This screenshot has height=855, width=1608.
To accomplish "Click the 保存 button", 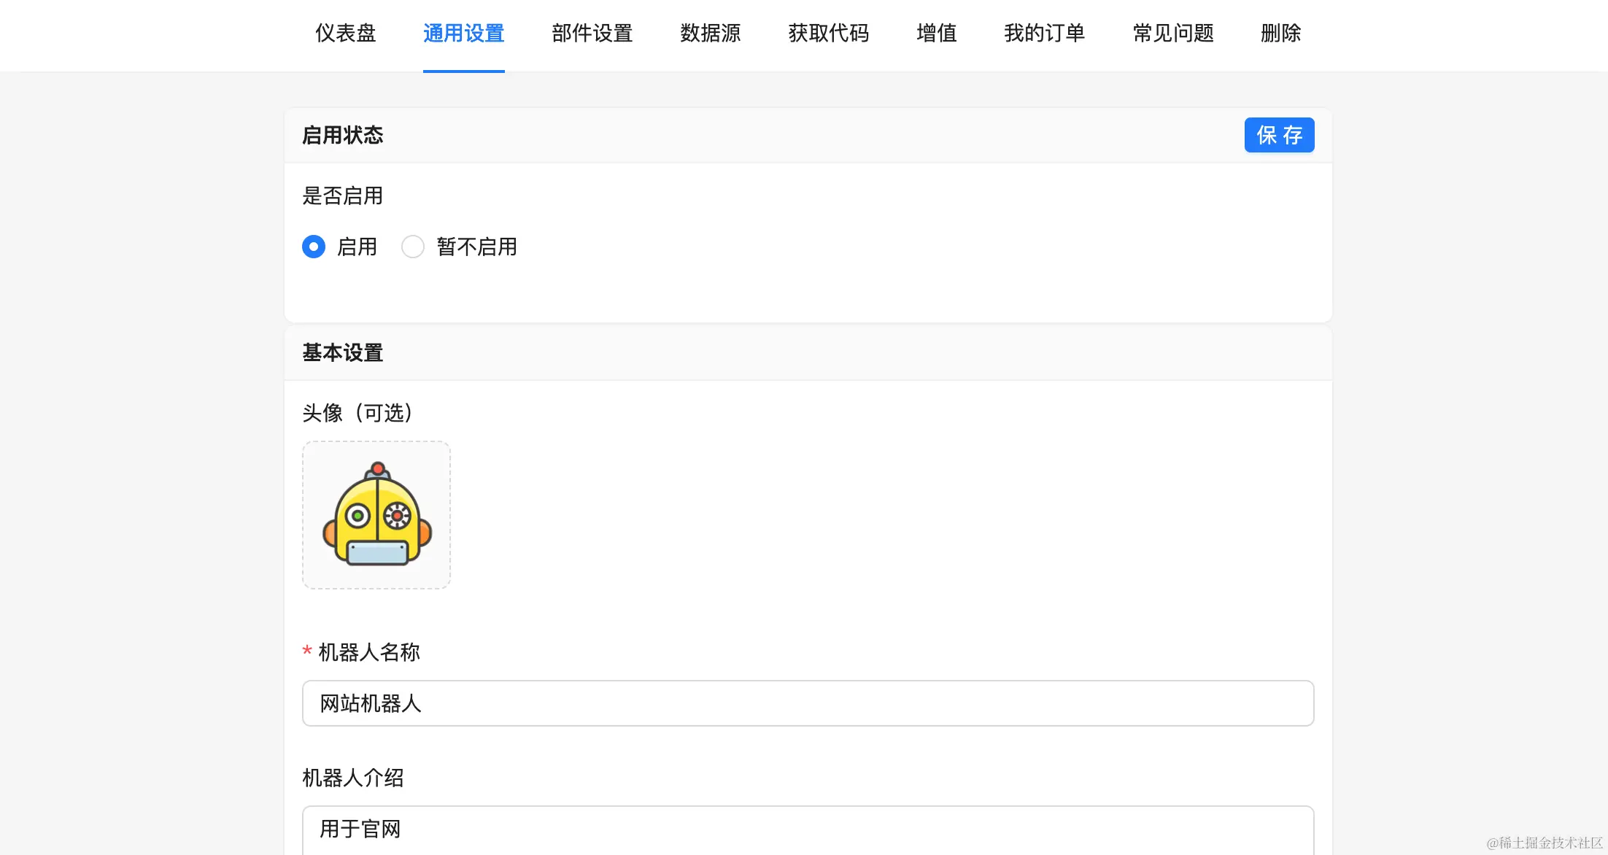I will point(1279,135).
